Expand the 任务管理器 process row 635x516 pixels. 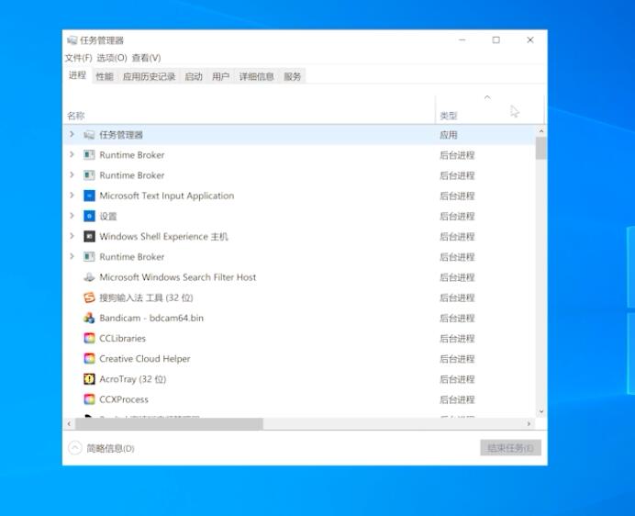(x=72, y=134)
